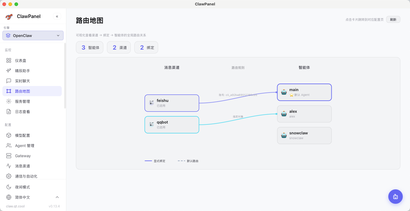
Task: Select the snowclaw agent card
Action: pyautogui.click(x=304, y=136)
